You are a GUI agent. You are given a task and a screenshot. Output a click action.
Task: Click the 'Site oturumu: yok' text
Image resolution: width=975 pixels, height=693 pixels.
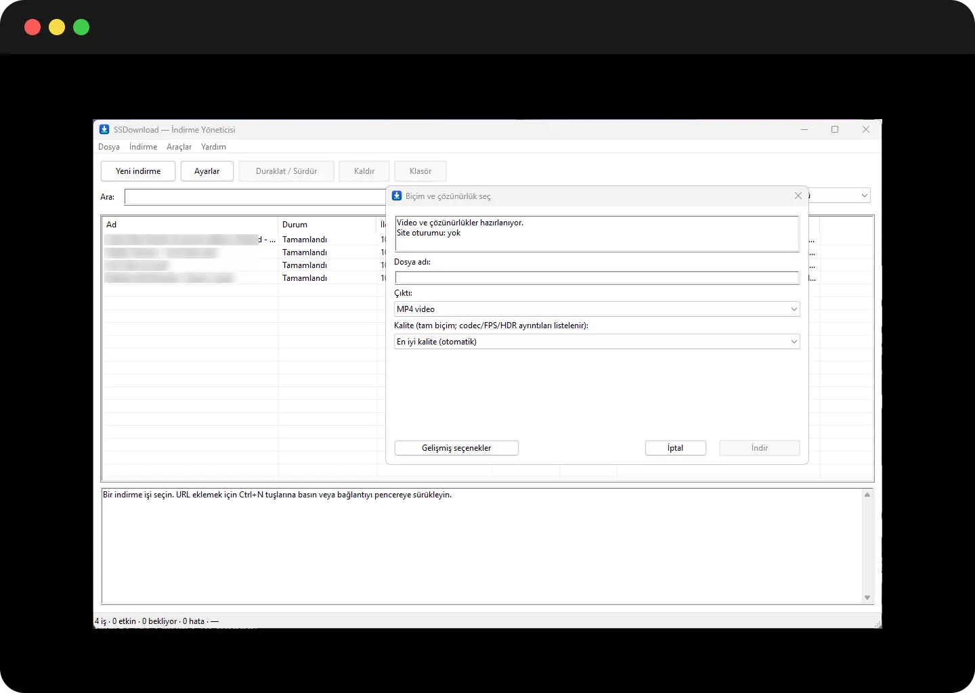point(429,233)
